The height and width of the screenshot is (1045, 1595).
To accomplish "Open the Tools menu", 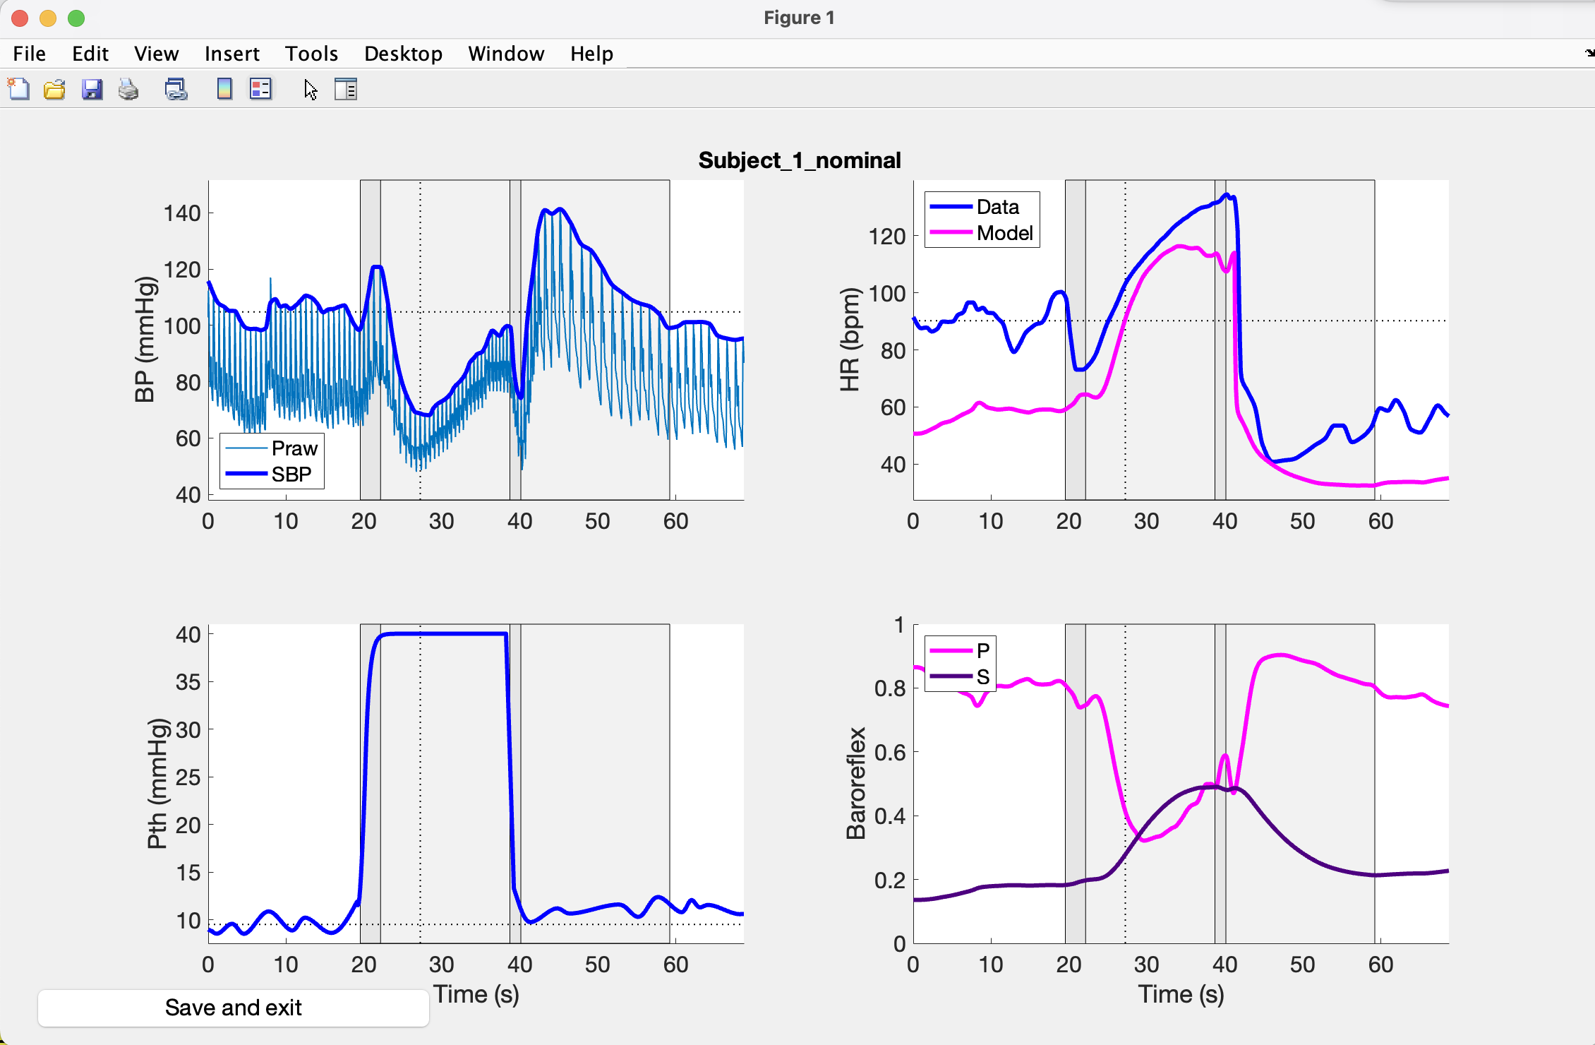I will click(x=311, y=54).
